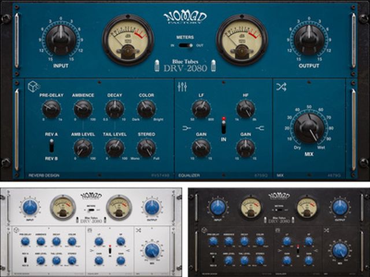Viewport: 370px width, 277px height.
Task: Adjust the OUTPUT knob on the blue unit
Action: tap(309, 40)
